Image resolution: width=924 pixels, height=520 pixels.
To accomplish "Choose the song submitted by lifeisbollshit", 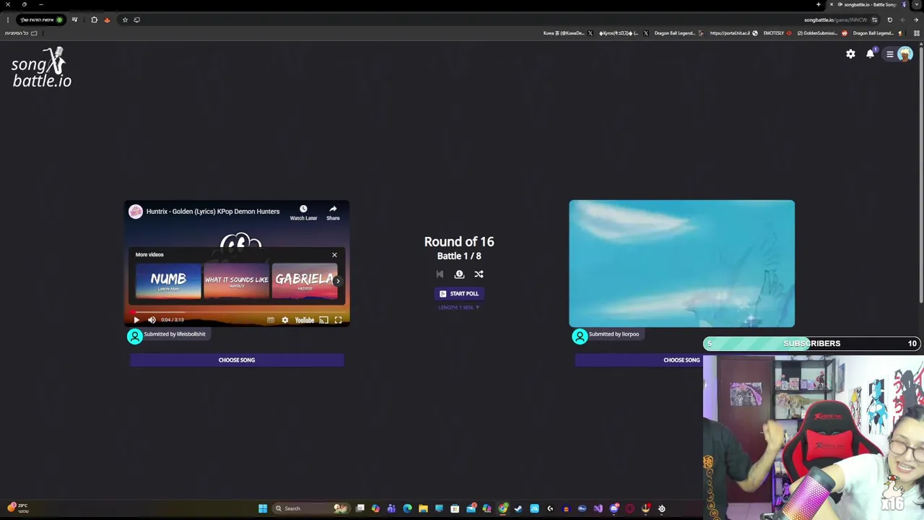I will [x=237, y=360].
